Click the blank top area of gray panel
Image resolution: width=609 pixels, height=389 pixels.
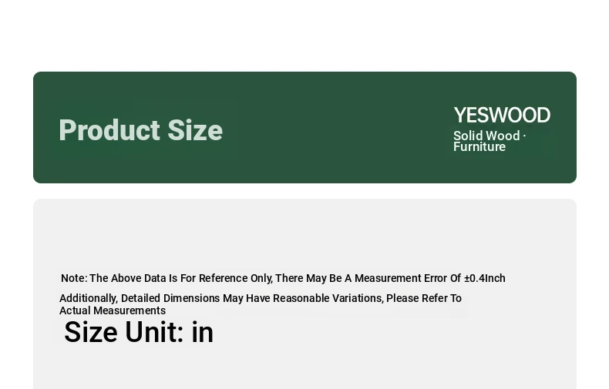click(x=304, y=233)
